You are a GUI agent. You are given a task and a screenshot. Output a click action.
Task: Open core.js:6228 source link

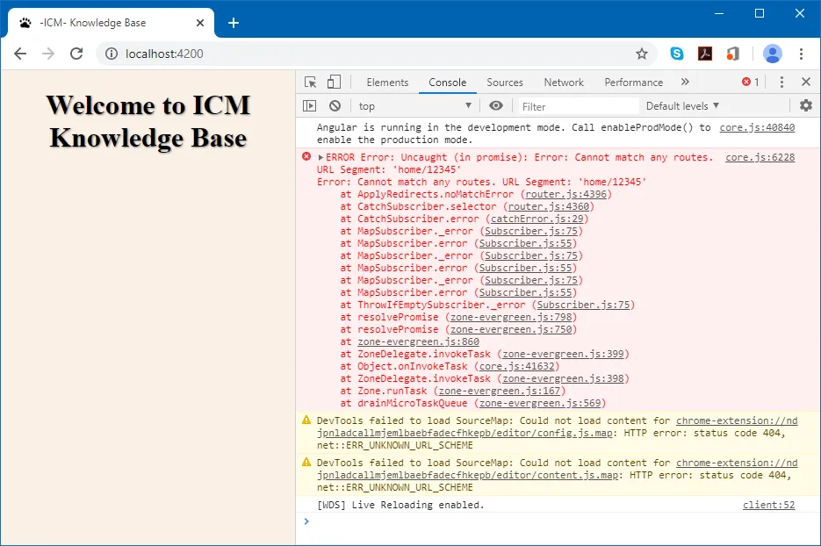pos(760,157)
